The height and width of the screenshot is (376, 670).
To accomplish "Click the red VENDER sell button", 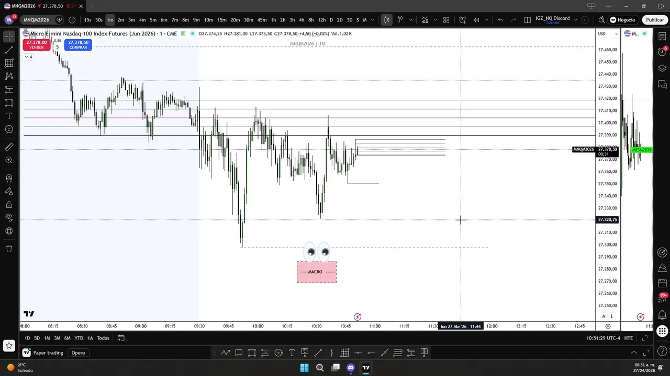I will pos(36,45).
